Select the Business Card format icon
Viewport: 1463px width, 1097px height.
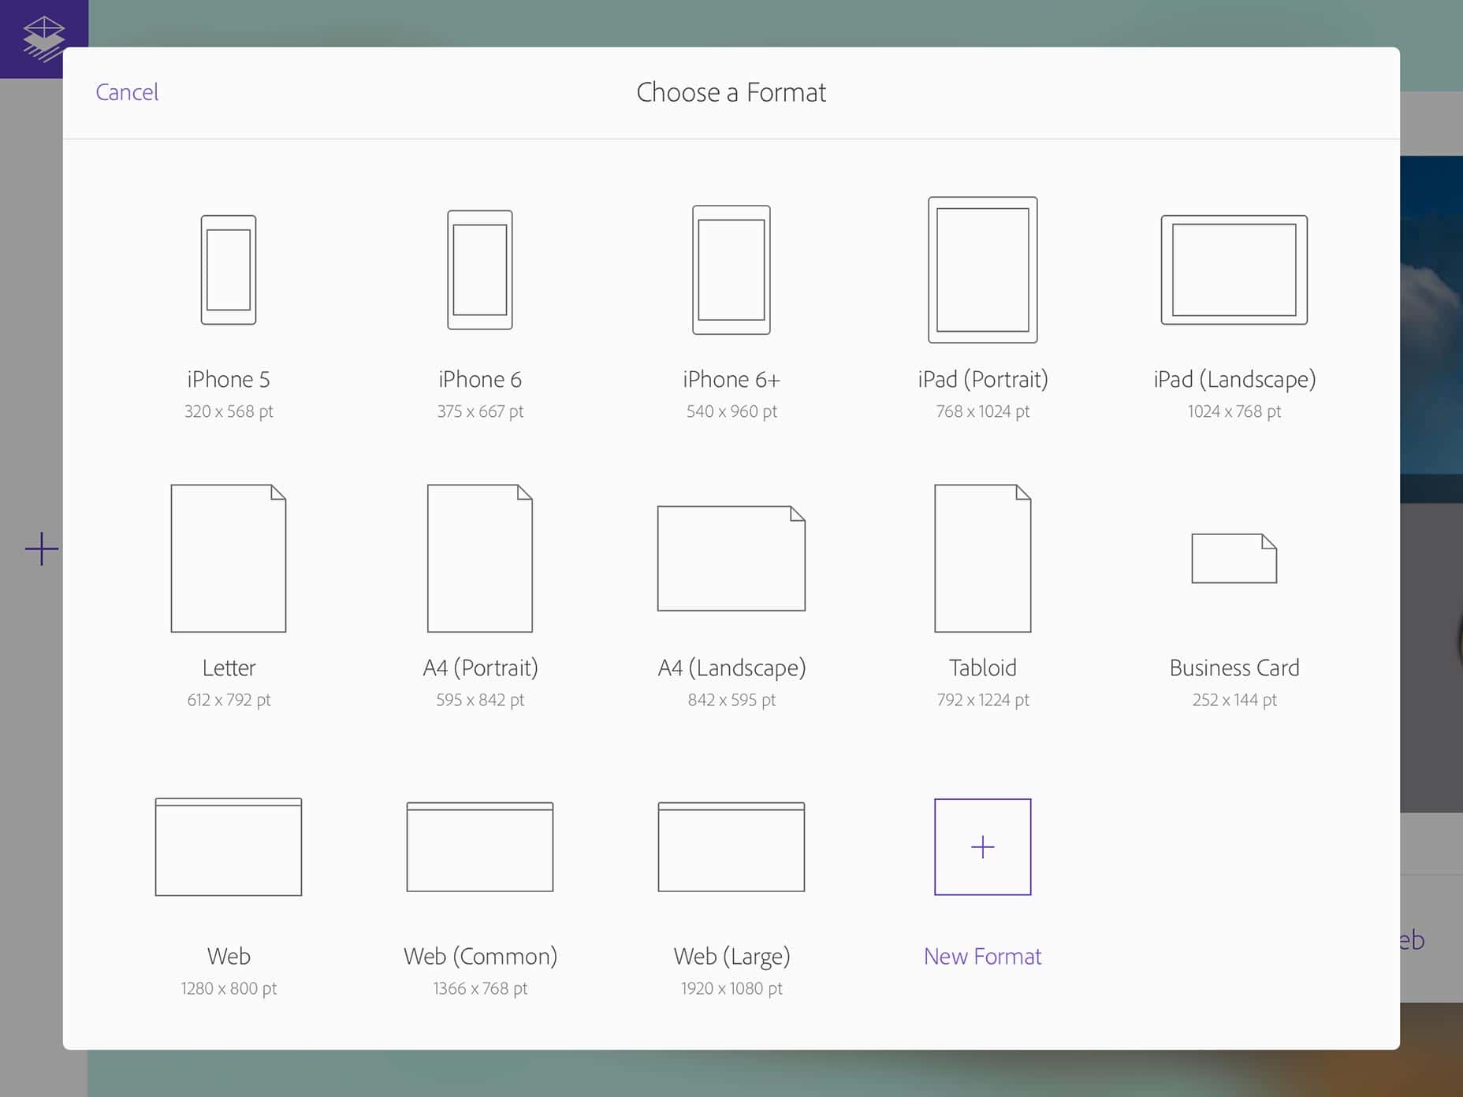pyautogui.click(x=1233, y=558)
